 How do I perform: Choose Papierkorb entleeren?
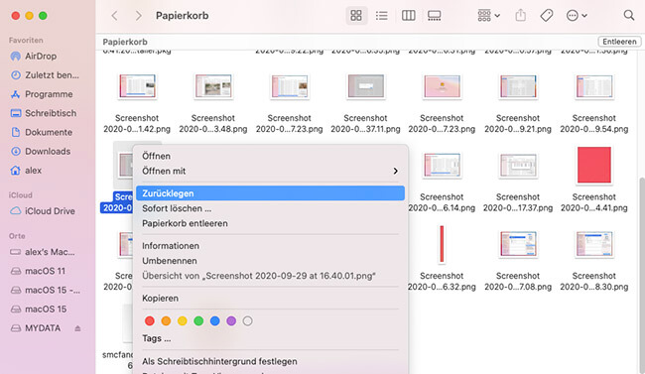(270, 223)
